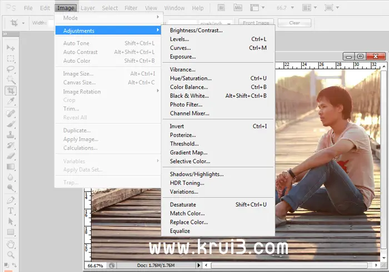Select the Lasso tool
This screenshot has height=272, width=389.
click(11, 69)
